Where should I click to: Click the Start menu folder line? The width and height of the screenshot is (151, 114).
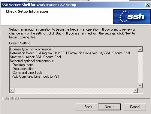click(x=36, y=57)
